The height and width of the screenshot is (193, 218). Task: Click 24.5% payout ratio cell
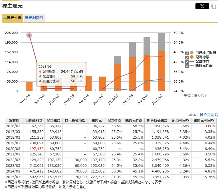pyautogui.click(x=114, y=166)
